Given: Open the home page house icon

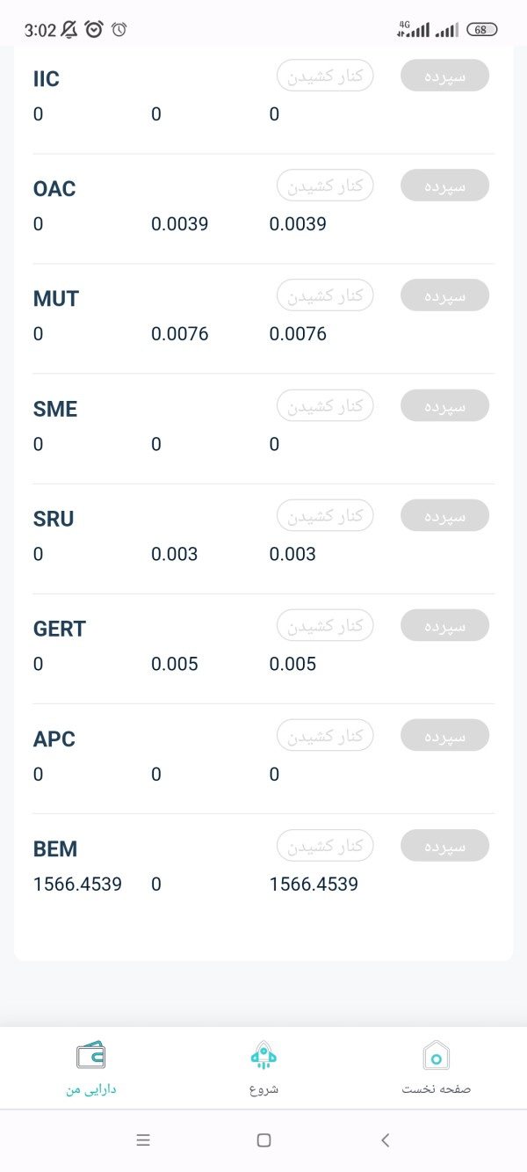Looking at the screenshot, I should click(x=437, y=1054).
